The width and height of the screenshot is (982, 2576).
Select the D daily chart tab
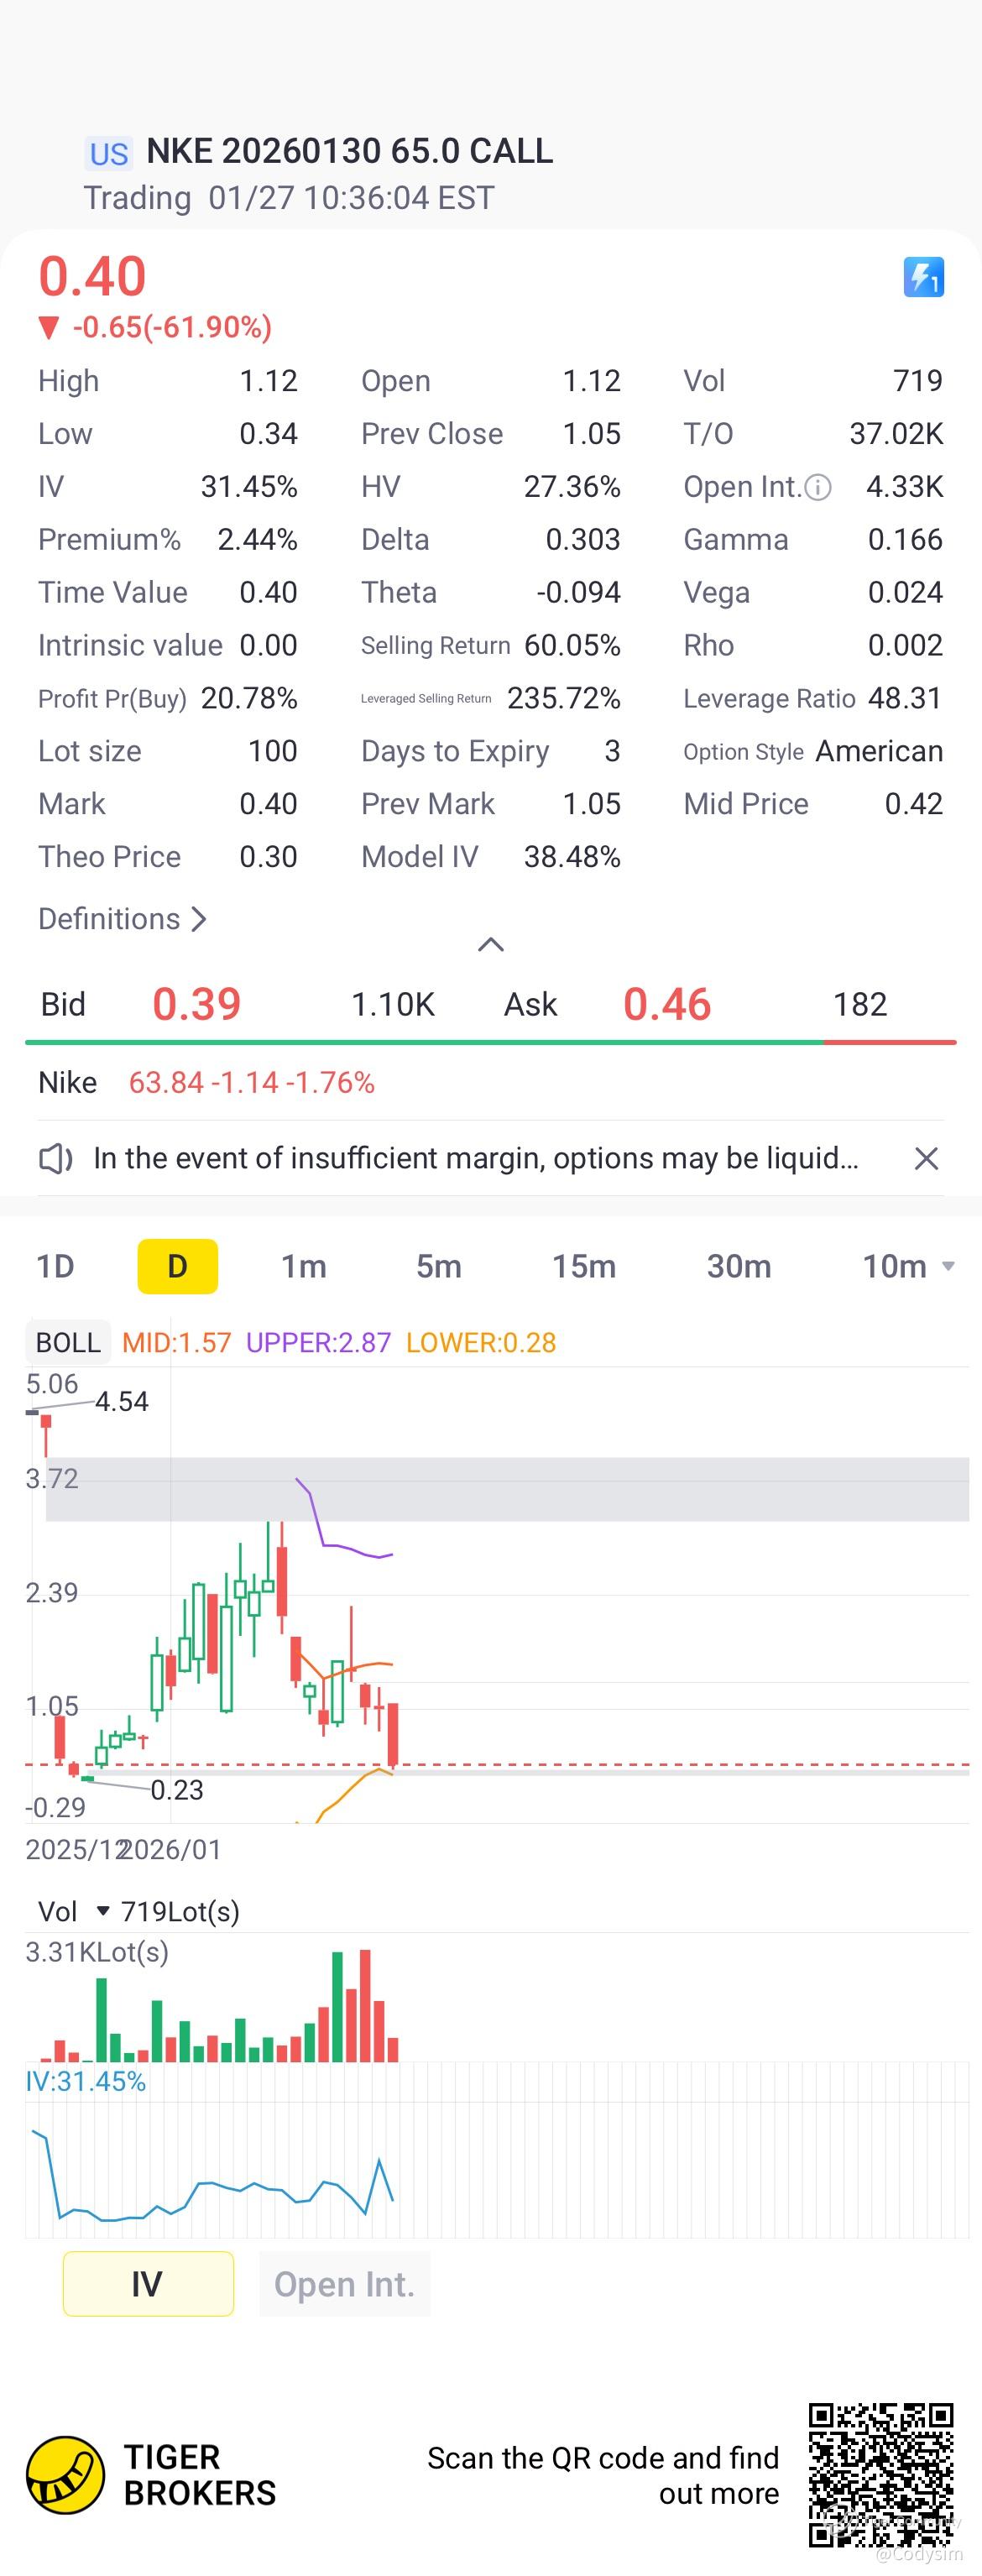[x=177, y=1266]
